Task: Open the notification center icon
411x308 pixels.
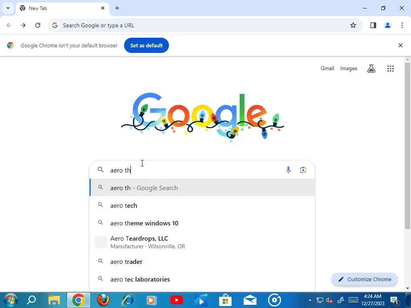Action: pos(395,300)
